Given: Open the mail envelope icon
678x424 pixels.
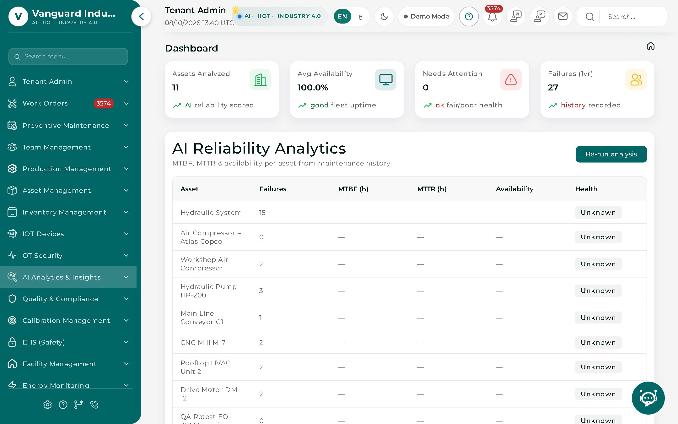Looking at the screenshot, I should click(x=563, y=16).
